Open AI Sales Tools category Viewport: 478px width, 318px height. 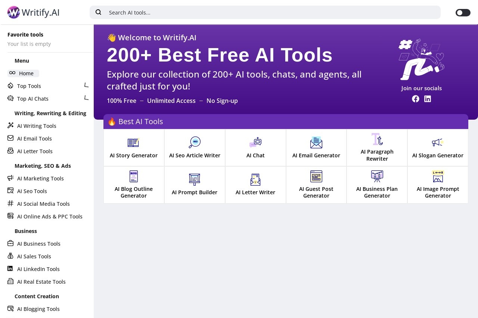coord(34,256)
